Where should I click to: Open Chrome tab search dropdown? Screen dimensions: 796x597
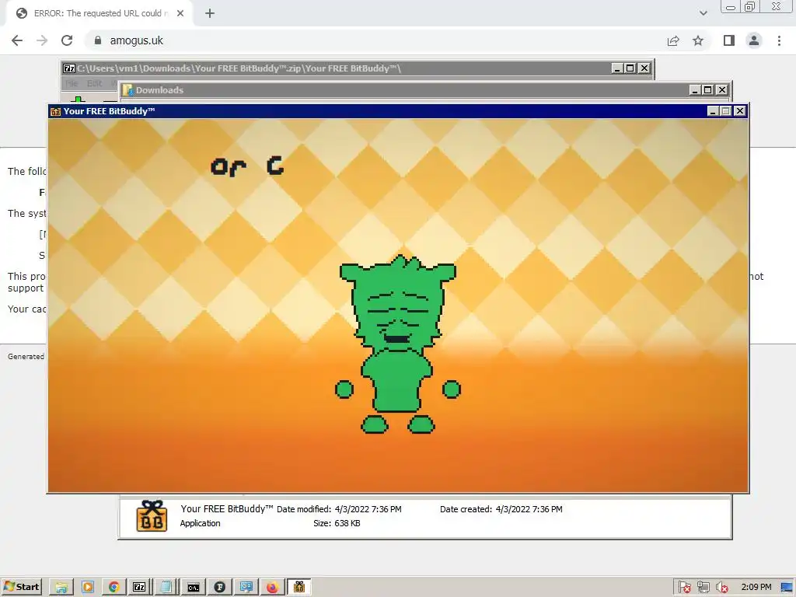703,13
